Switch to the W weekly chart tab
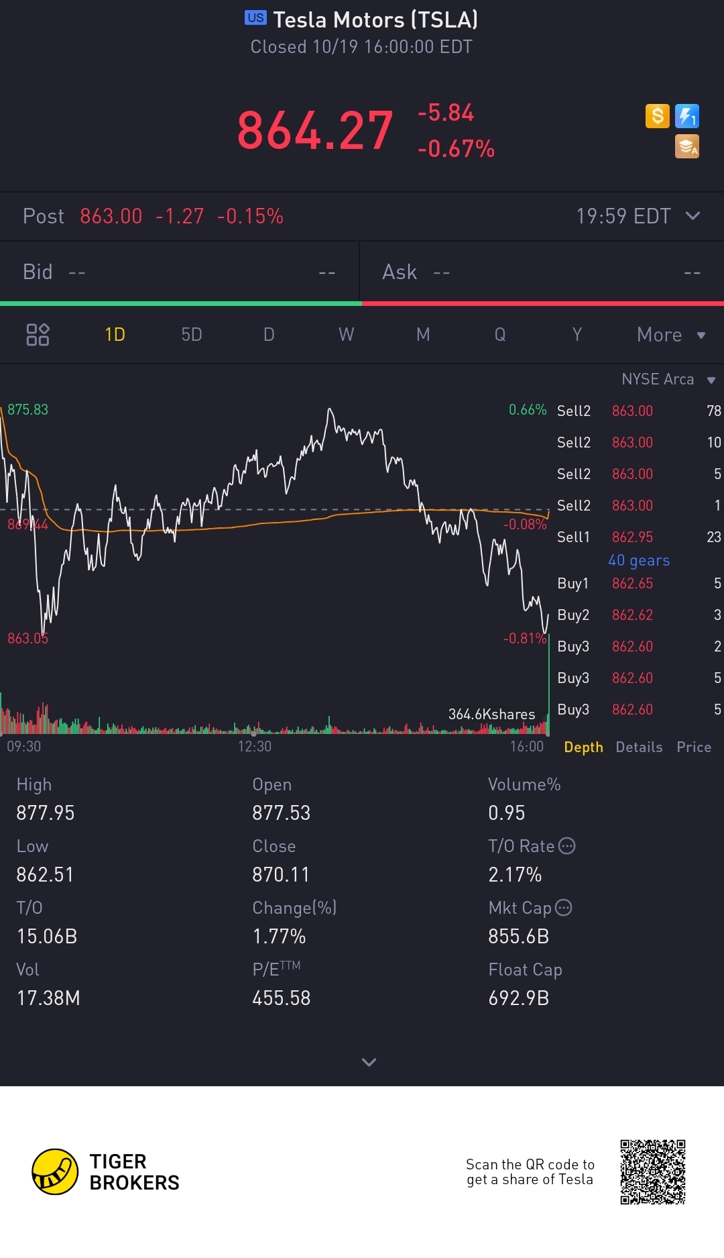Screen dimensions: 724x1258 346,334
